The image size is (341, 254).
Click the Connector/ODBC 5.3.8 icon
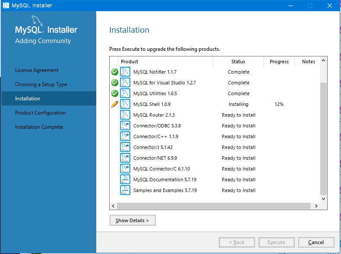coord(125,126)
